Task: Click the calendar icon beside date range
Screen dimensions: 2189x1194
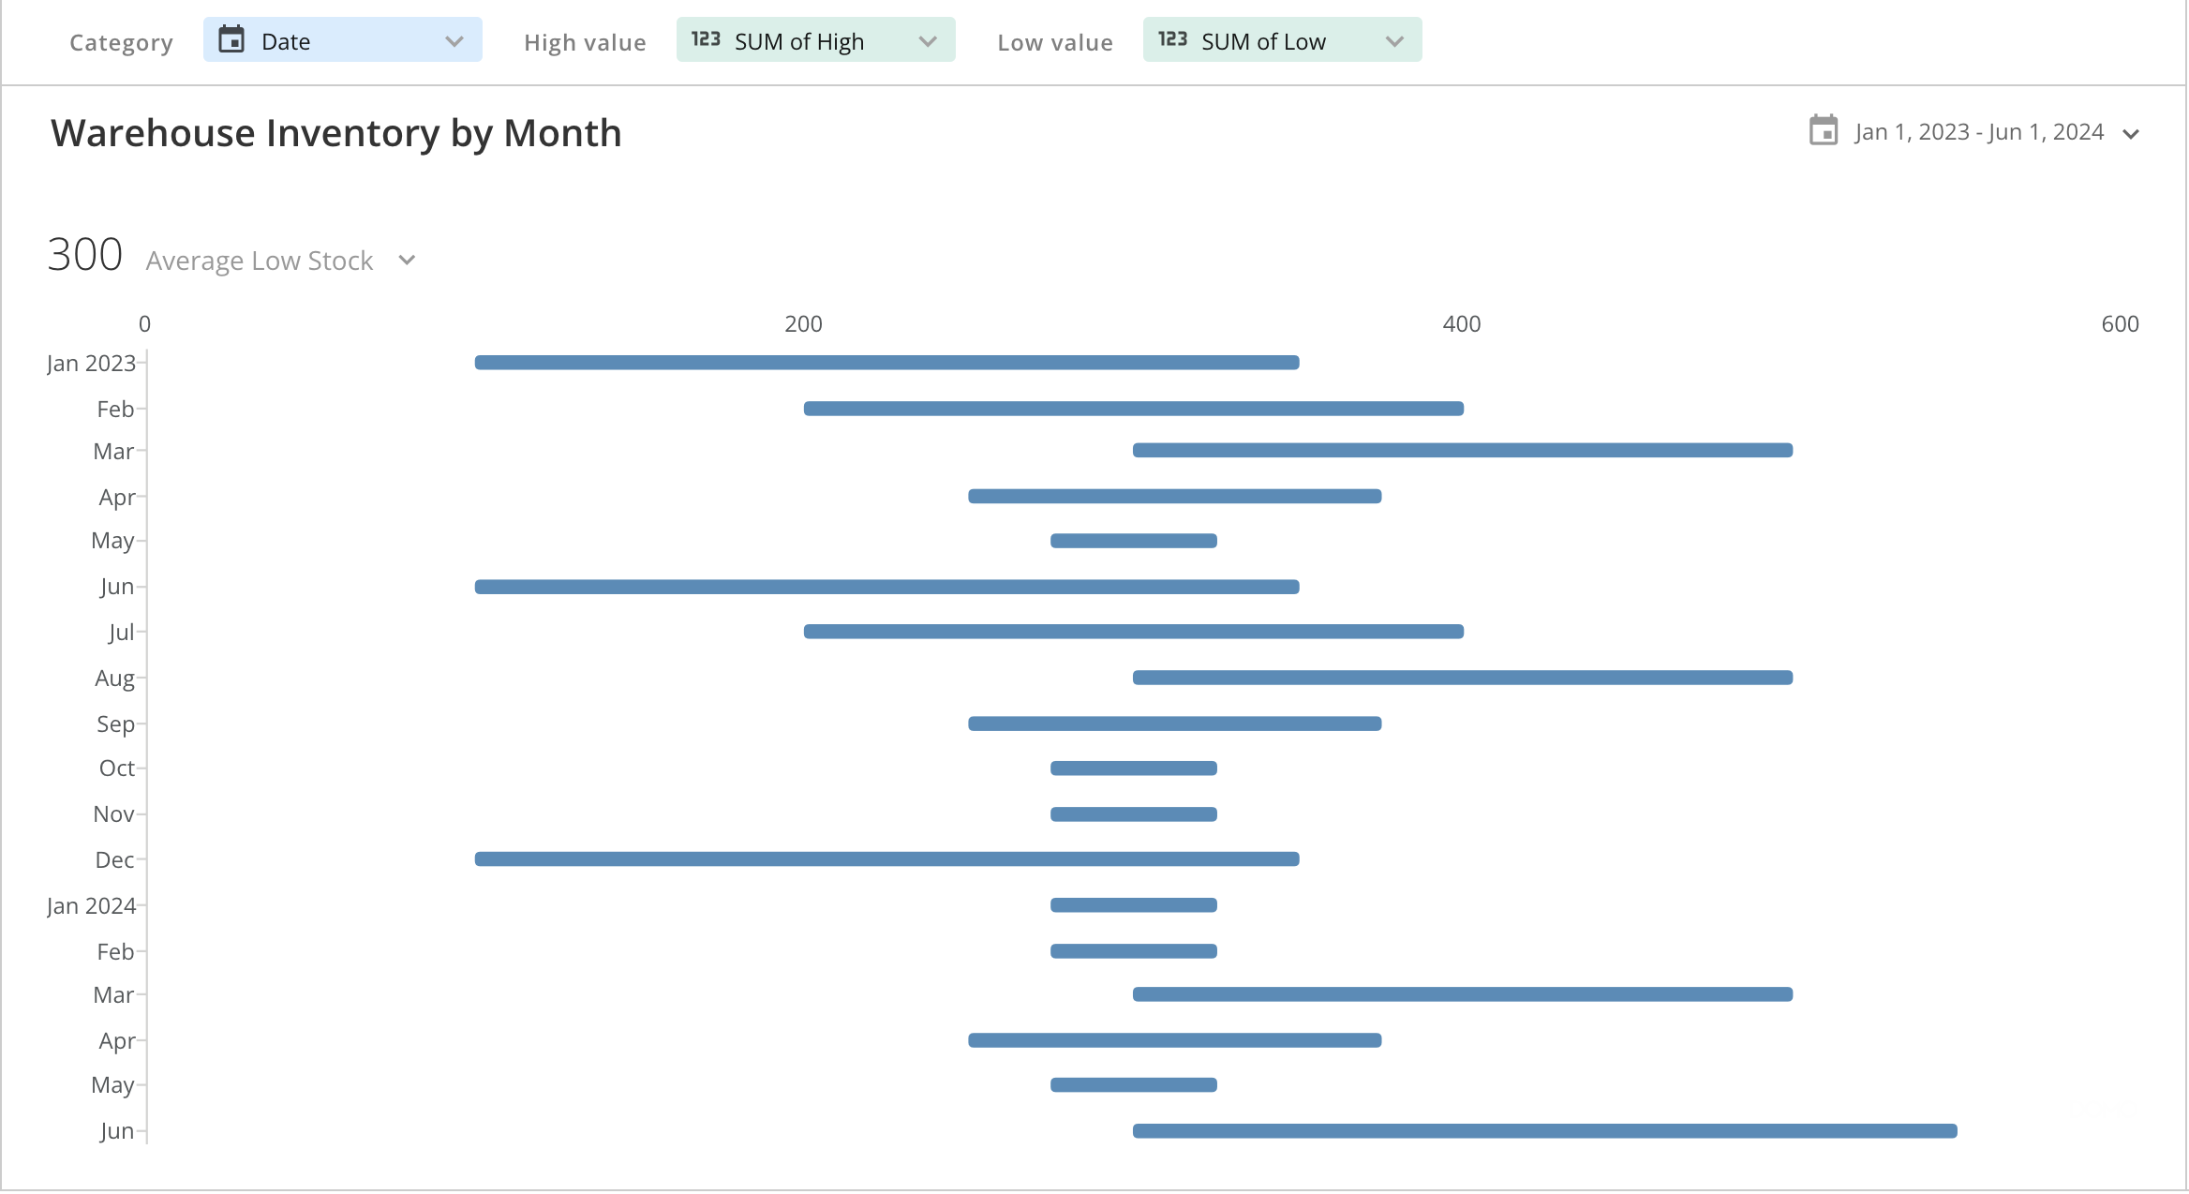Action: (x=1823, y=131)
